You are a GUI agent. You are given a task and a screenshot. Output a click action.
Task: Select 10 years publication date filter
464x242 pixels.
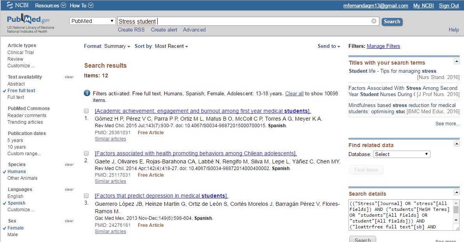click(x=16, y=147)
